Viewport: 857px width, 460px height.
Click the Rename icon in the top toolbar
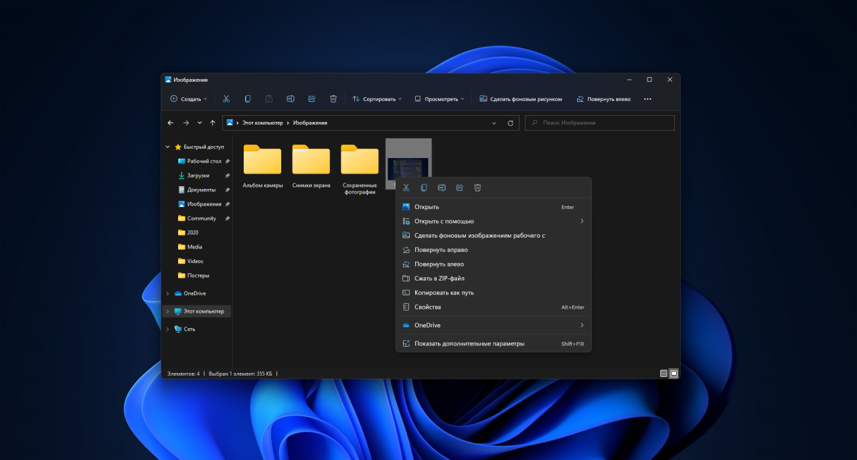point(291,99)
